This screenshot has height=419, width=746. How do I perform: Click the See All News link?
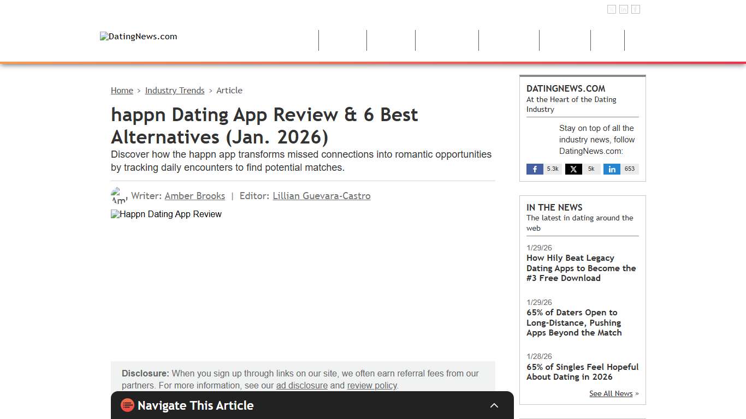click(611, 393)
